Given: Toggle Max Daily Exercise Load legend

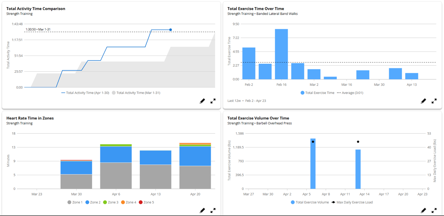Looking at the screenshot, I should 352,202.
